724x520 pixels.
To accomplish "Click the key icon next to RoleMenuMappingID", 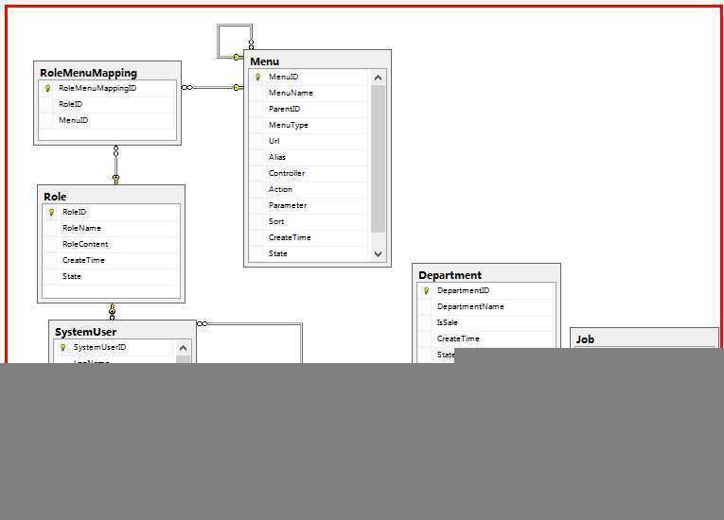I will tap(47, 88).
